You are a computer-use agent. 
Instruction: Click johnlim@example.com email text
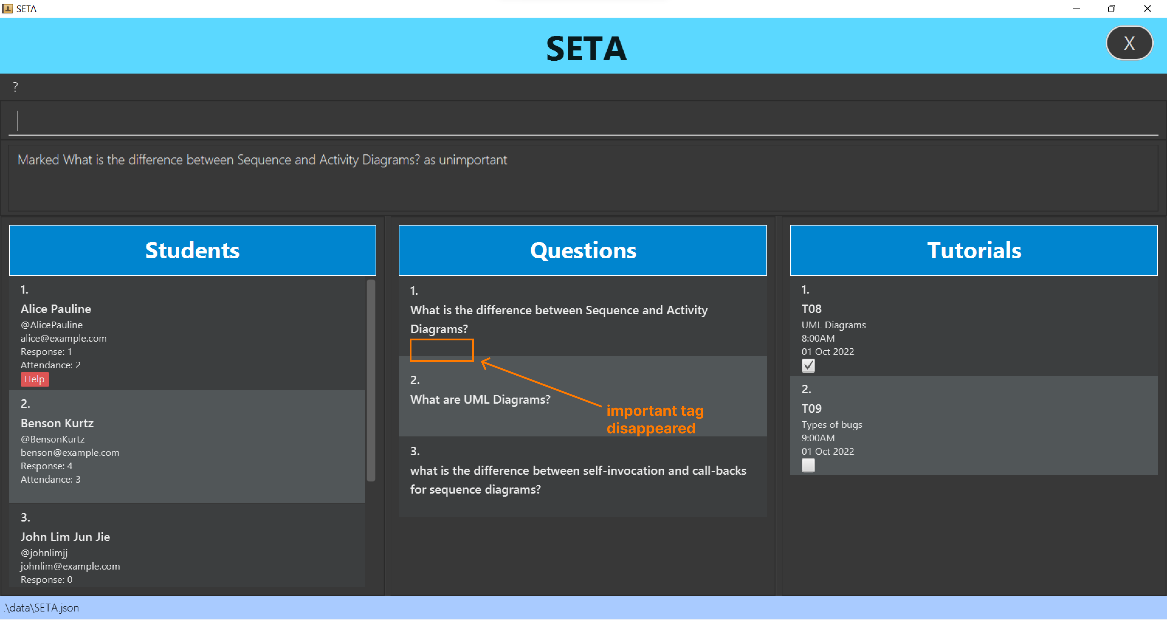click(x=70, y=566)
